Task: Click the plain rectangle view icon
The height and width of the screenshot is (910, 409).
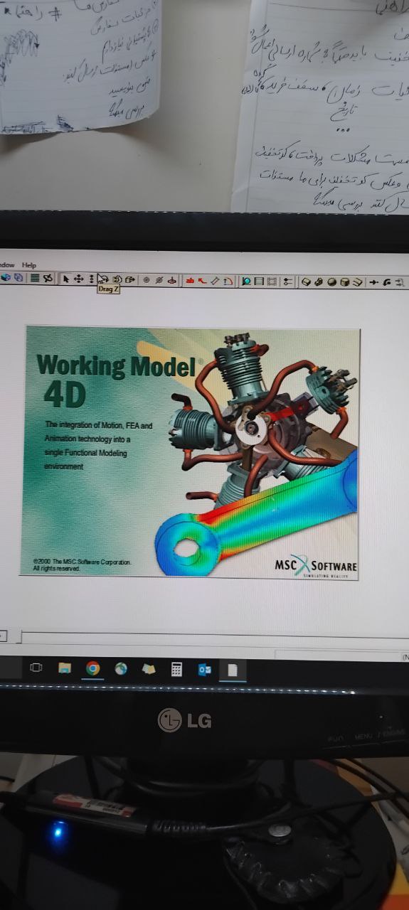Action: (x=259, y=281)
